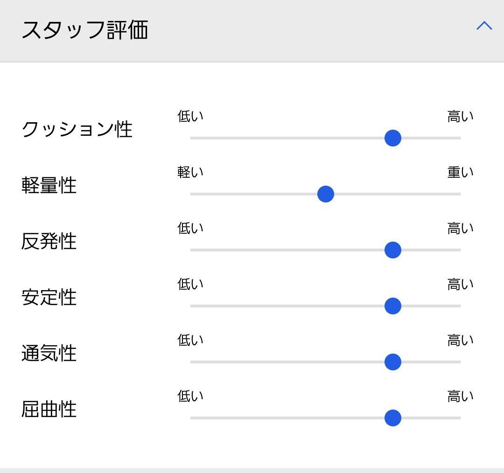Click the 軽量性 slider handle
Image resolution: width=504 pixels, height=473 pixels.
pyautogui.click(x=325, y=194)
